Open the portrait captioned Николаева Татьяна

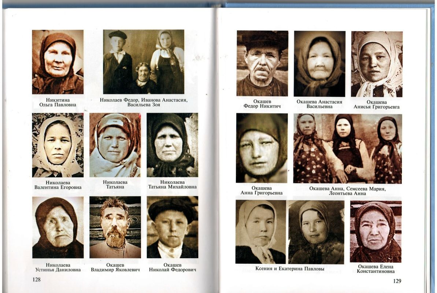(x=115, y=145)
